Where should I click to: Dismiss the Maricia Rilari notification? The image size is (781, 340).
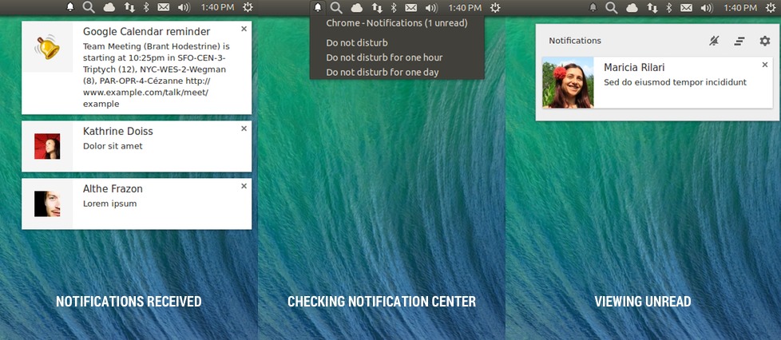tap(764, 65)
